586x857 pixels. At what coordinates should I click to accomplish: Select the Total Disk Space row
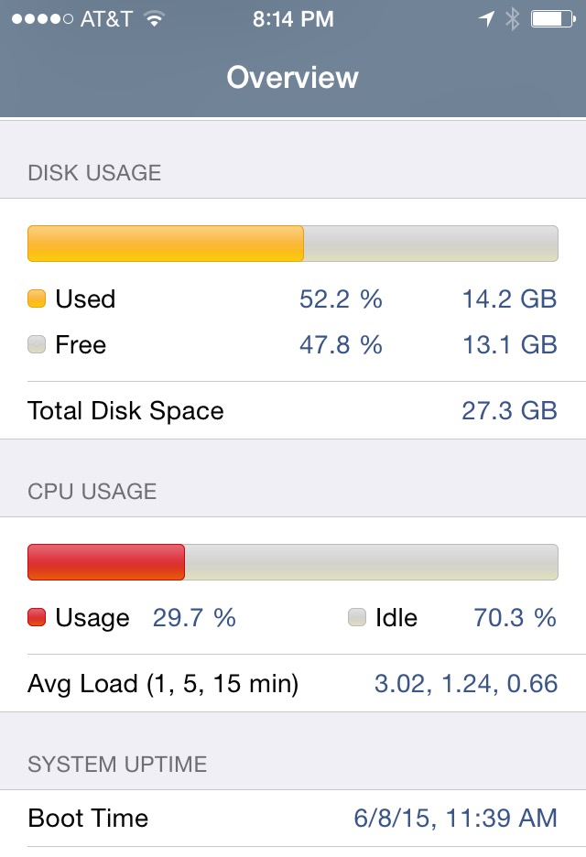tap(293, 410)
